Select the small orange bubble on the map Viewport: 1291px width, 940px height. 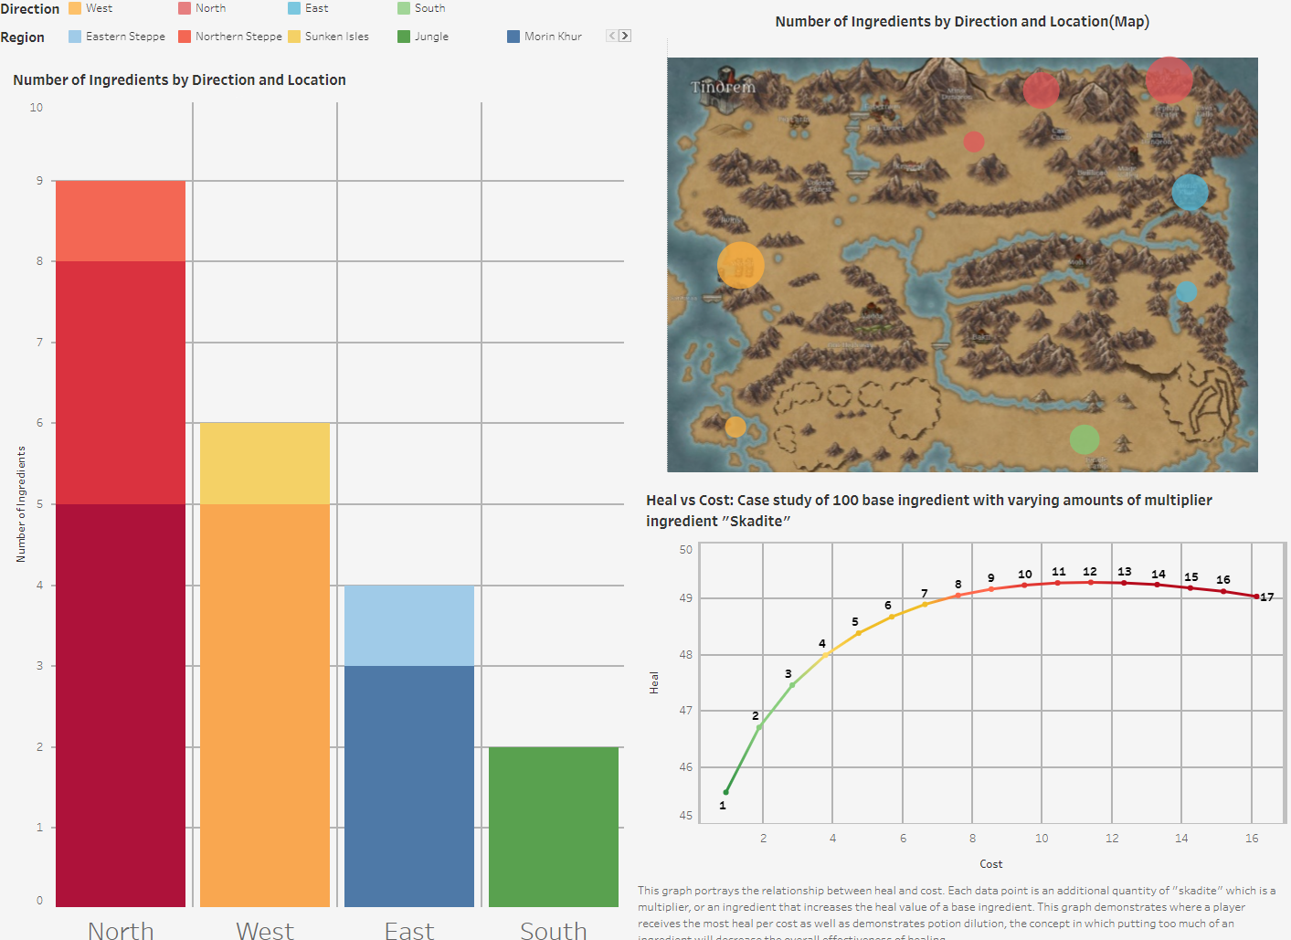tap(735, 427)
